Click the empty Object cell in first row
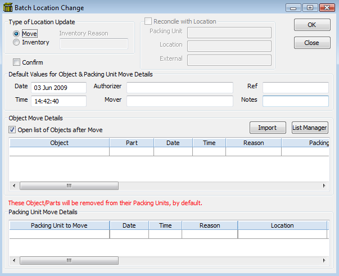Viewport: 339px width, 276px height. pyautogui.click(x=60, y=152)
